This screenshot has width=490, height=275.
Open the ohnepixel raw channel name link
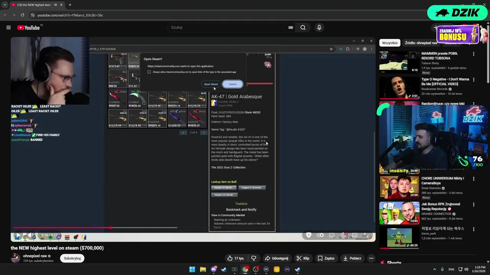35,256
